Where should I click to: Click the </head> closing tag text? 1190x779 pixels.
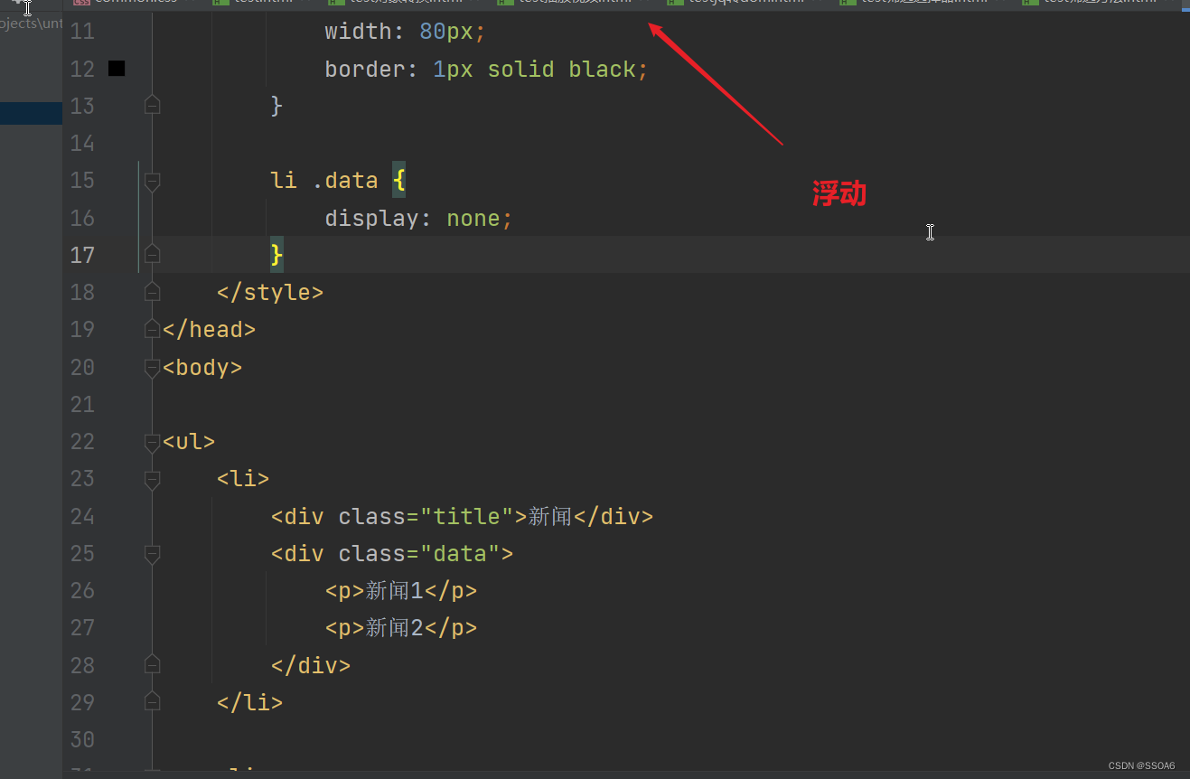point(209,330)
